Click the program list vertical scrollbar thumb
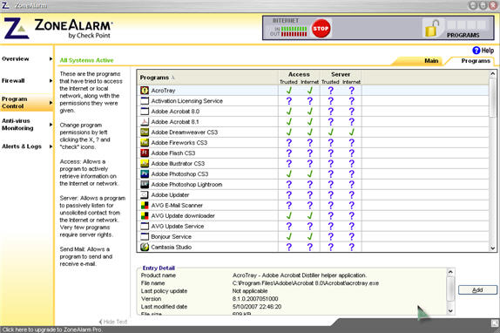This screenshot has width=500, height=333. click(493, 98)
